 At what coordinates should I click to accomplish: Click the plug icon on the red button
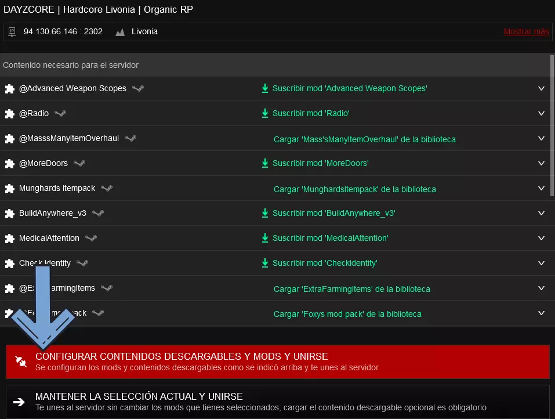tap(21, 362)
